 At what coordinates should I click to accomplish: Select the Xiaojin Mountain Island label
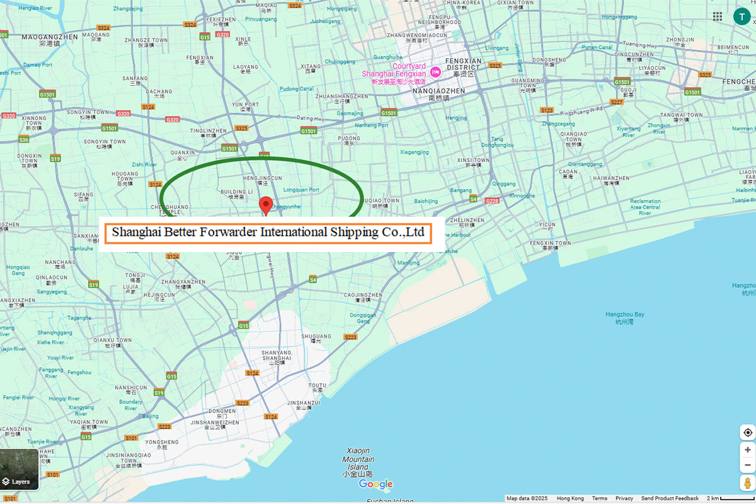coord(359,463)
